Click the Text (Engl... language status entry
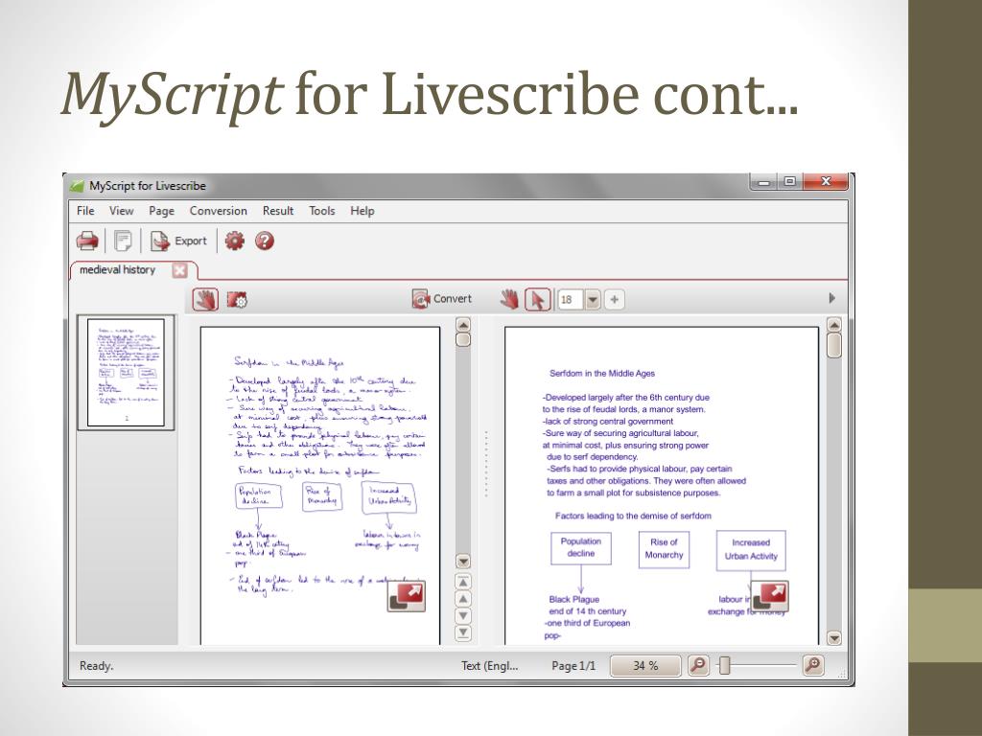This screenshot has height=736, width=982. click(x=490, y=666)
